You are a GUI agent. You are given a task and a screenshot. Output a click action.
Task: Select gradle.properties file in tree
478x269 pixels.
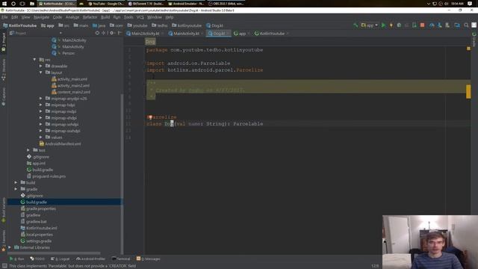38,208
